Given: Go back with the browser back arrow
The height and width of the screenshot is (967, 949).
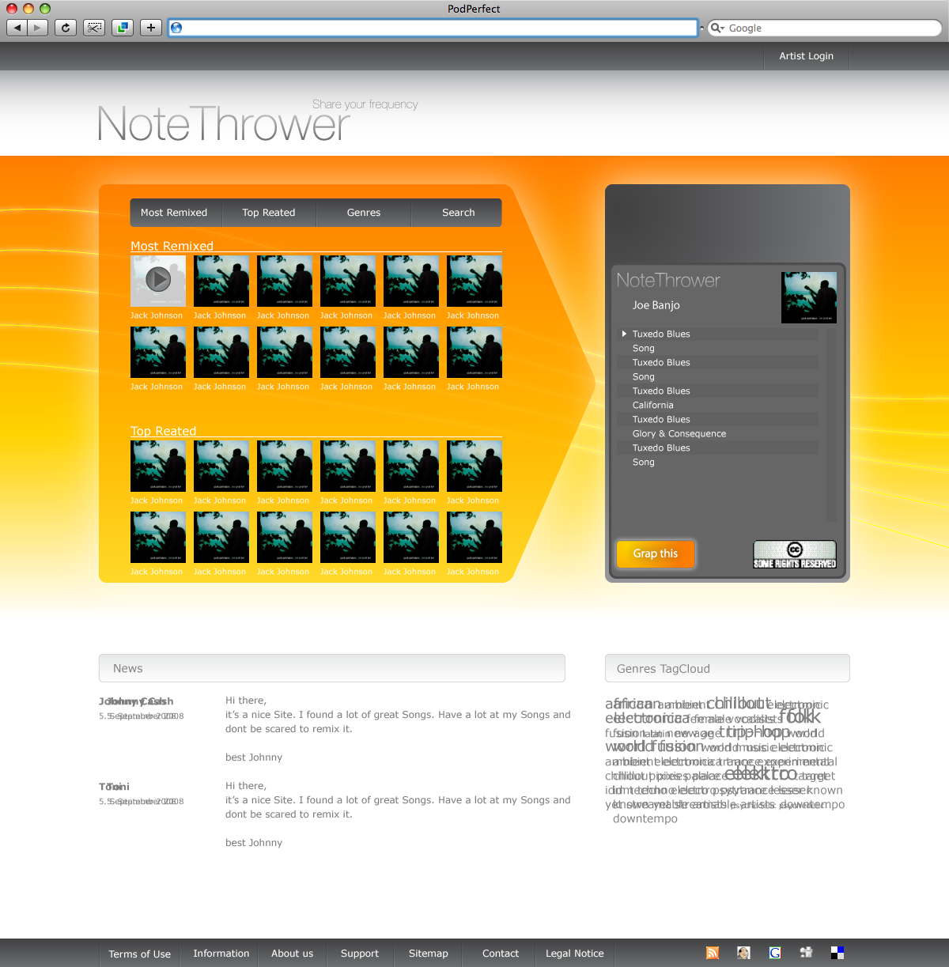Looking at the screenshot, I should [x=17, y=28].
